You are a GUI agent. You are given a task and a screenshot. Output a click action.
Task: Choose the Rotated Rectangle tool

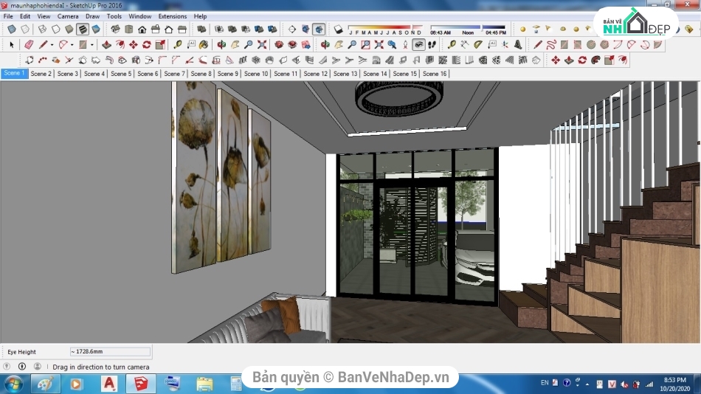(x=578, y=45)
